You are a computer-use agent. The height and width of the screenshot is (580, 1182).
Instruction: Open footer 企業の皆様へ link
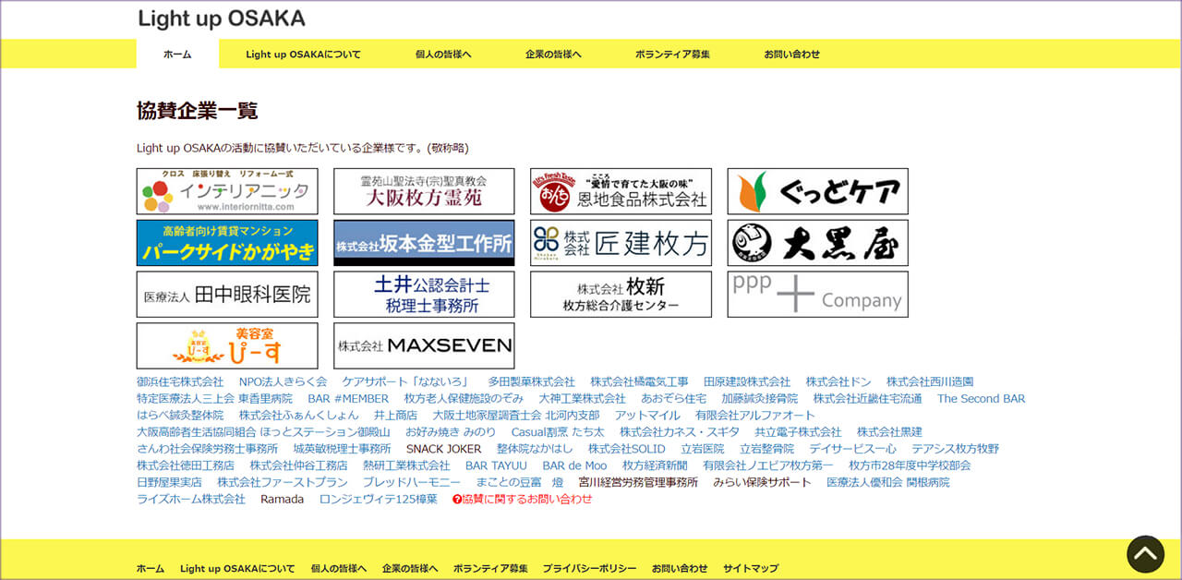[410, 568]
